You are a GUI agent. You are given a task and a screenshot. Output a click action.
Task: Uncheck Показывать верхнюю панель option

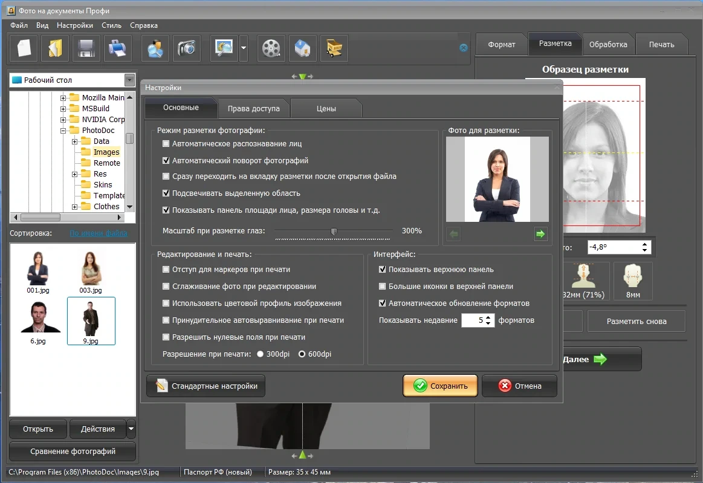click(x=383, y=269)
